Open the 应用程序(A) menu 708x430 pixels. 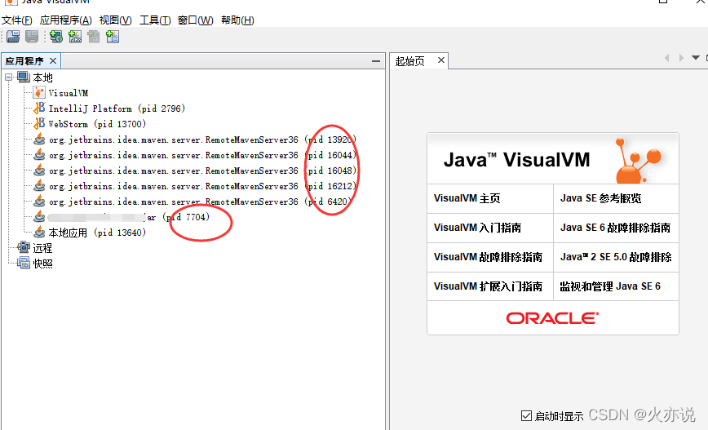(66, 20)
